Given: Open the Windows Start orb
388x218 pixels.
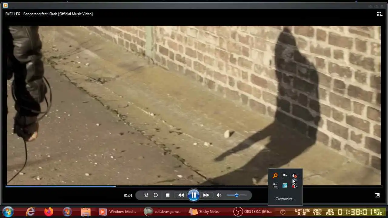Looking at the screenshot, I should click(8, 211).
